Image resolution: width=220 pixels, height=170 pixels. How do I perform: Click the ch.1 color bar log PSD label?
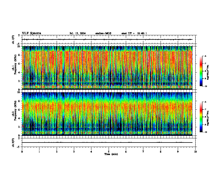coord(208,72)
